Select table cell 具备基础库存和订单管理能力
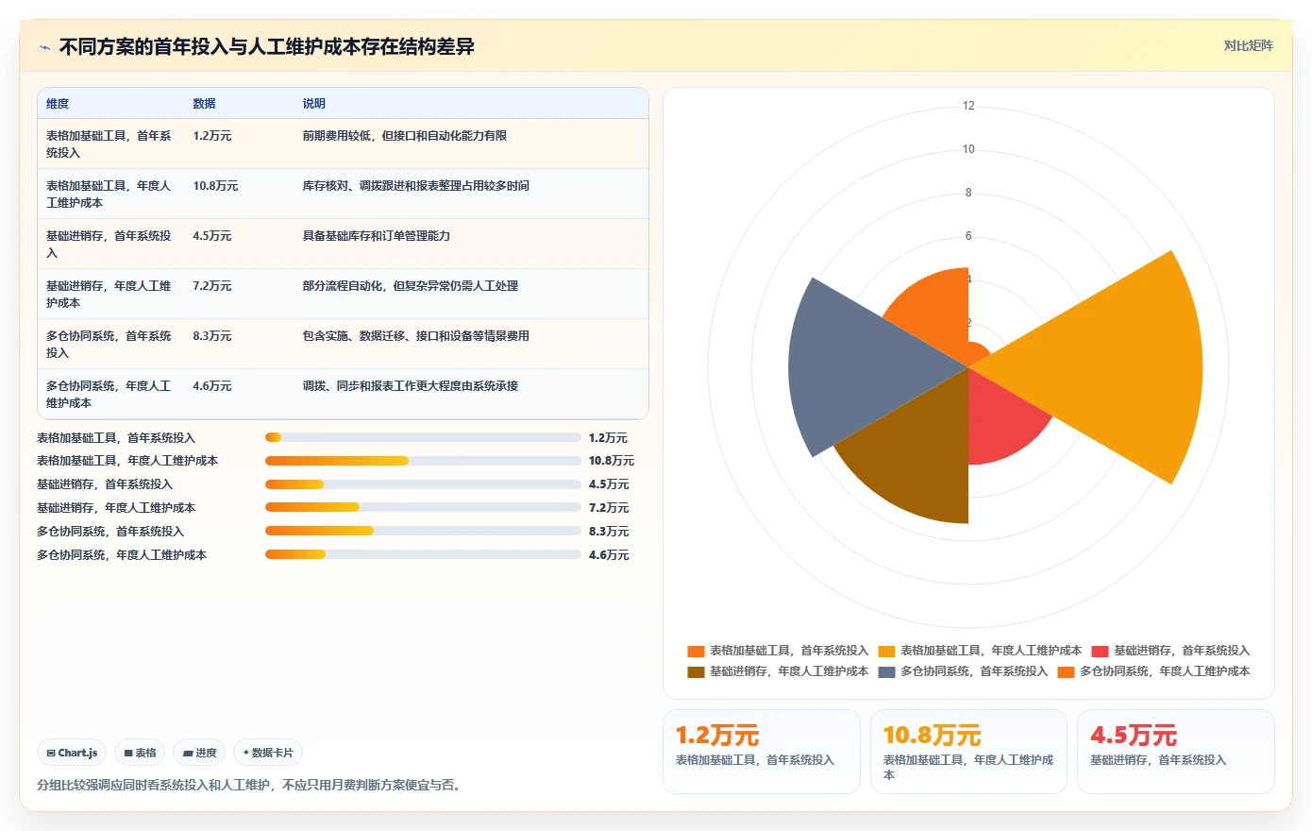Image resolution: width=1312 pixels, height=831 pixels. click(377, 236)
